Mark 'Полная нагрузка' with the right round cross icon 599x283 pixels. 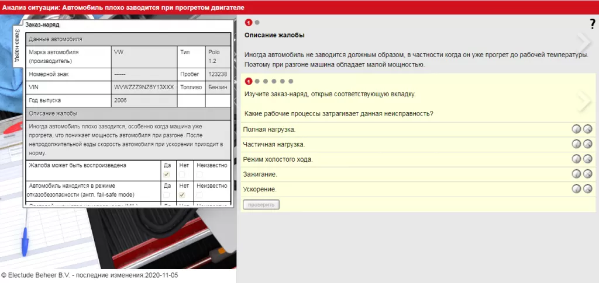tap(587, 129)
